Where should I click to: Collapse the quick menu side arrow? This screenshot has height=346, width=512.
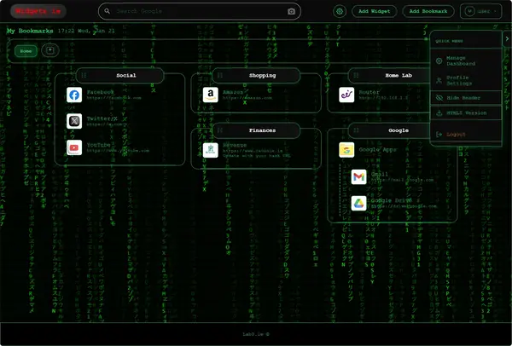506,39
